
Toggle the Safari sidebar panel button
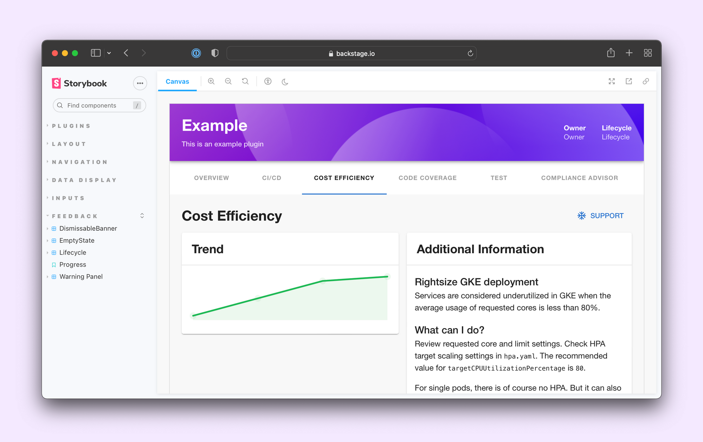point(96,53)
